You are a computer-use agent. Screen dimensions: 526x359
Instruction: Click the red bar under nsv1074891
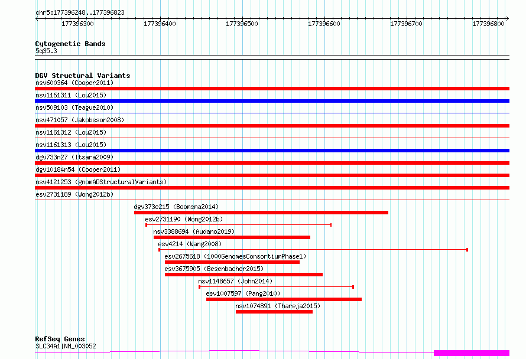(x=274, y=312)
